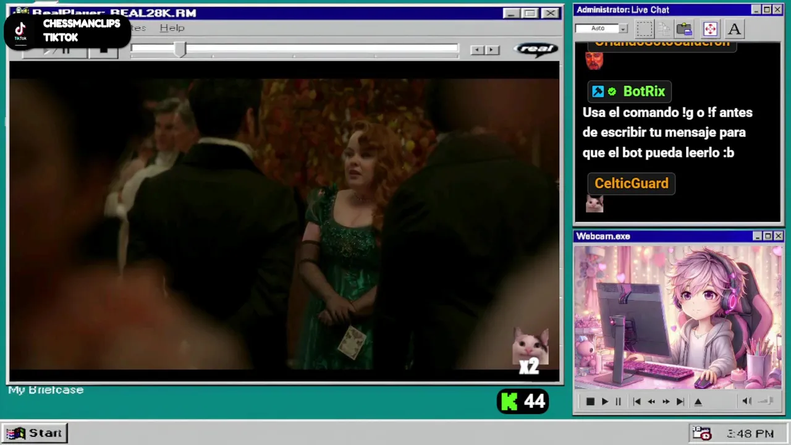Click the previous clip arrow in RealPlayer
This screenshot has height=445, width=791.
tap(476, 50)
